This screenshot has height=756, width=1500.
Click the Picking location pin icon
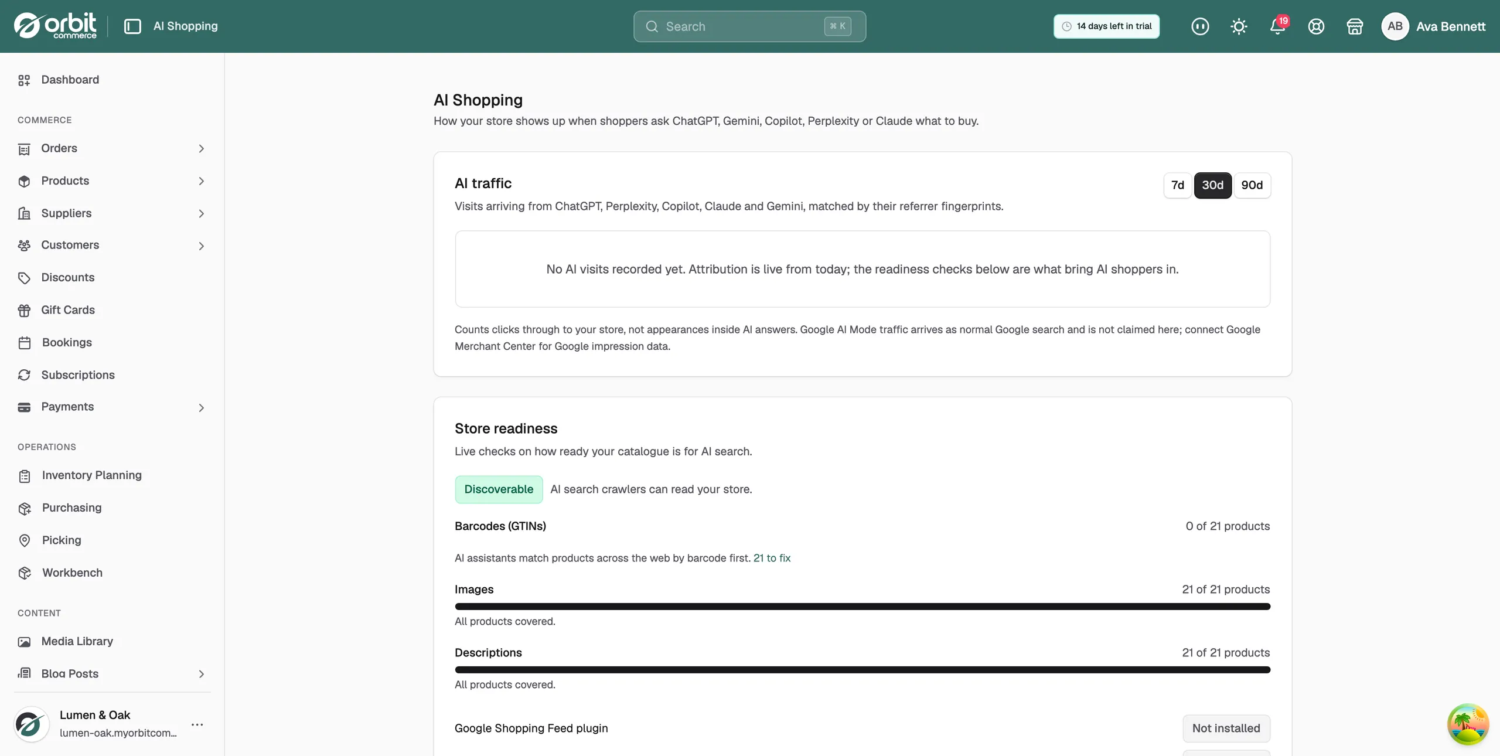[x=24, y=540]
